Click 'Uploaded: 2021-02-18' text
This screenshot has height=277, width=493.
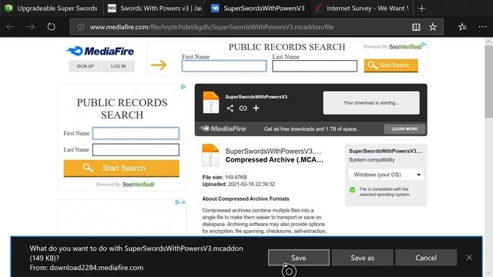click(x=238, y=185)
